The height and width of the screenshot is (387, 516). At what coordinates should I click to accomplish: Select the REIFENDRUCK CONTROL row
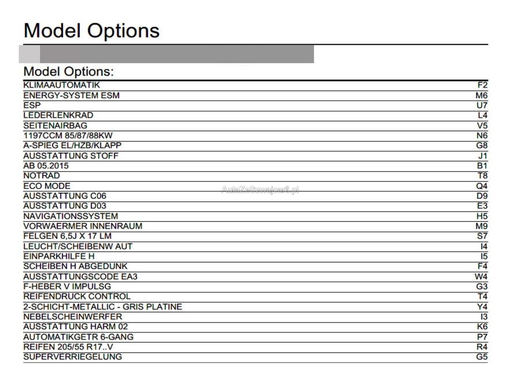pos(77,296)
